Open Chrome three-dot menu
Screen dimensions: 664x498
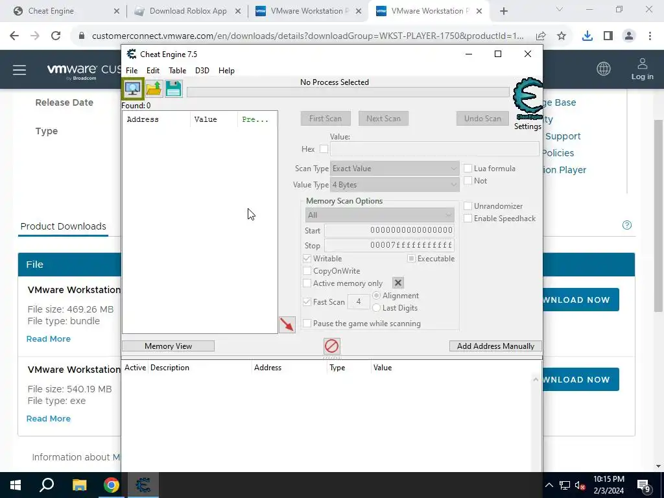[x=650, y=36]
